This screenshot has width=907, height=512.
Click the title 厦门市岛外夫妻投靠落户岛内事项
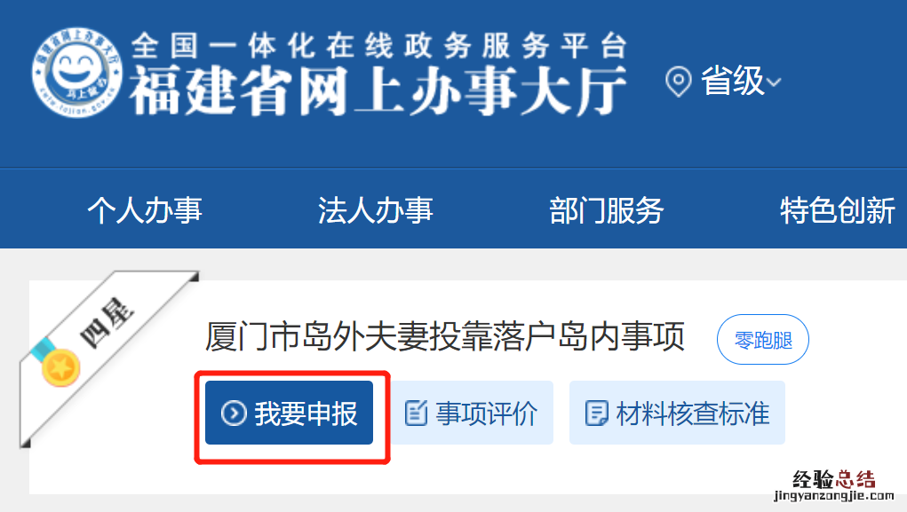click(x=445, y=336)
